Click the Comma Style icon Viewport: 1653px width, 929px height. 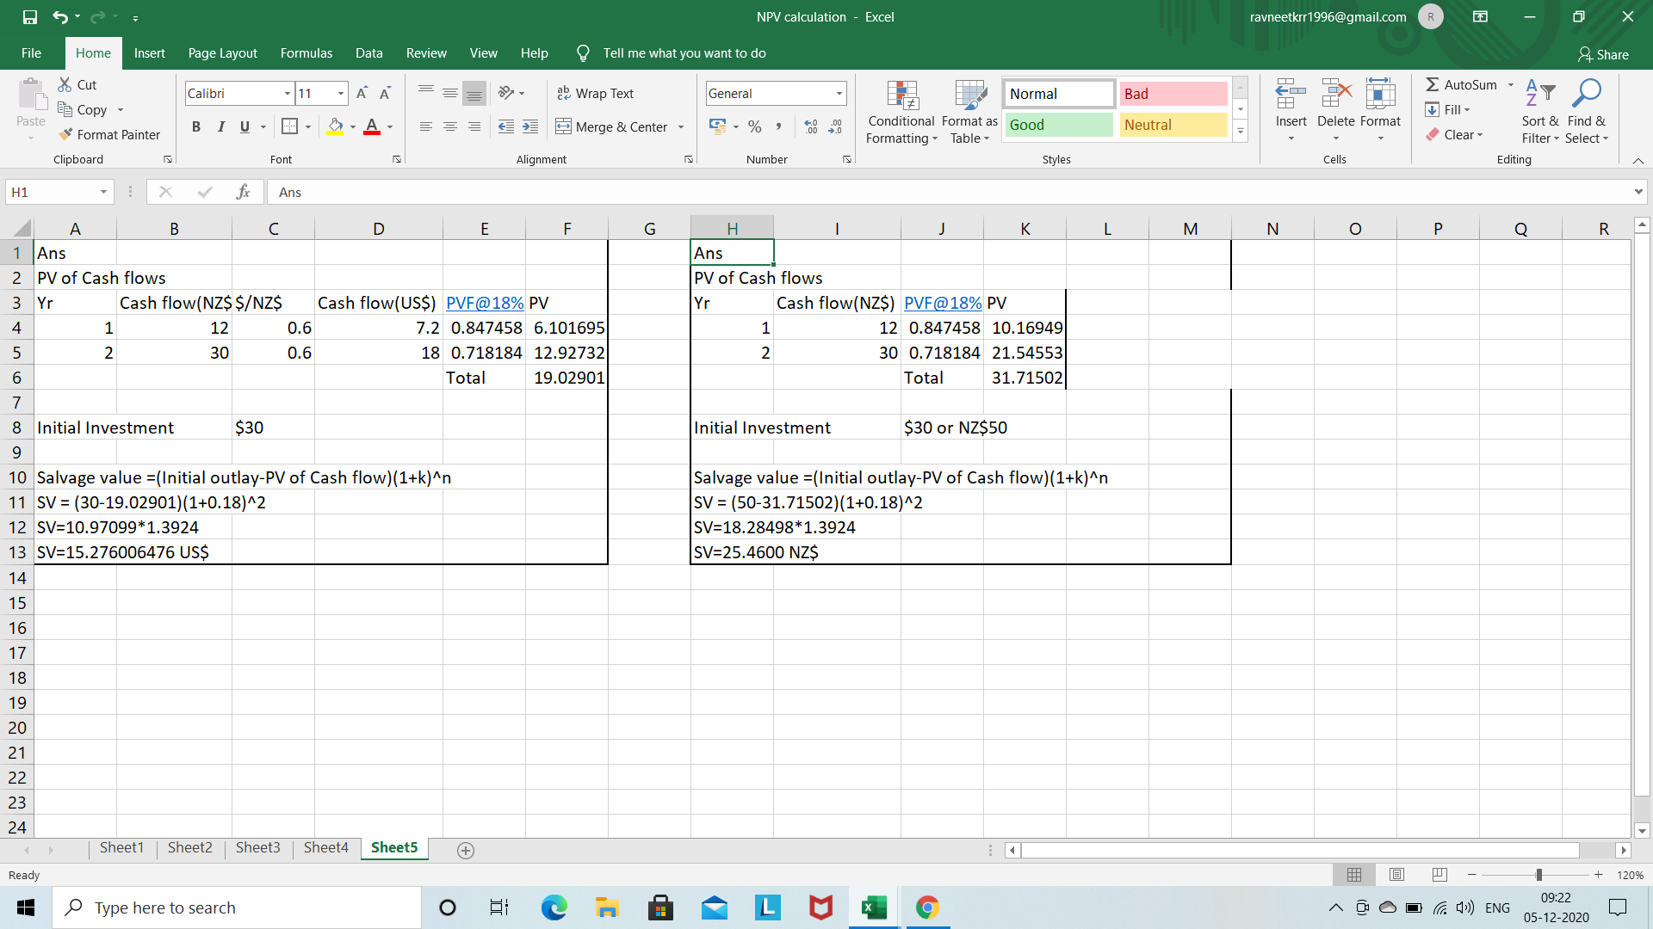tap(778, 126)
